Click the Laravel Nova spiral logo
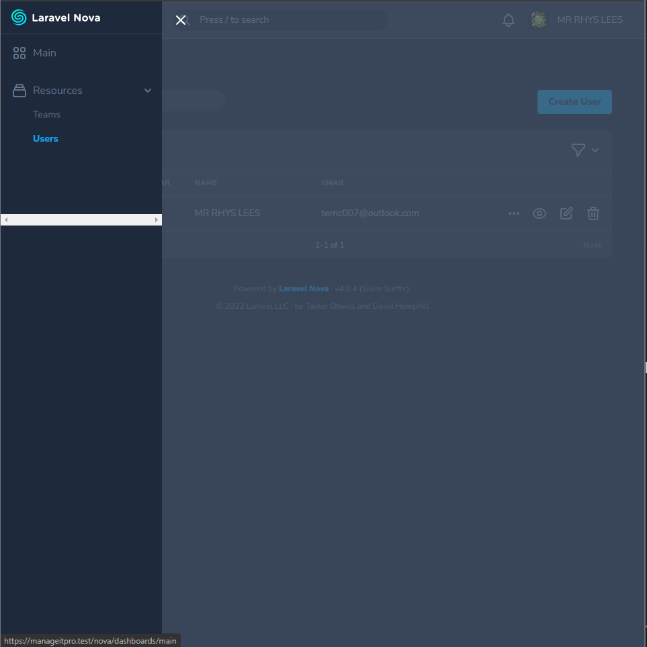 click(18, 17)
